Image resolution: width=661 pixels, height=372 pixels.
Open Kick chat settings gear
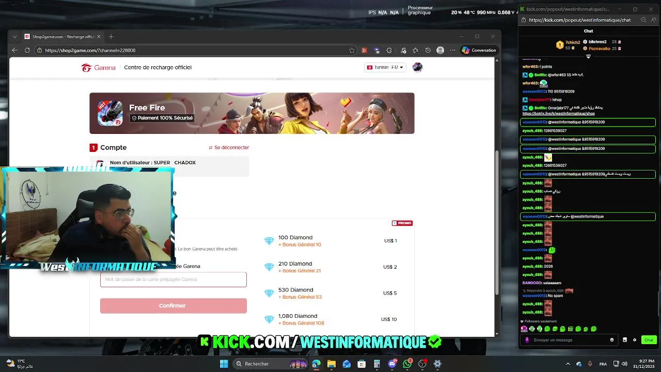click(635, 340)
